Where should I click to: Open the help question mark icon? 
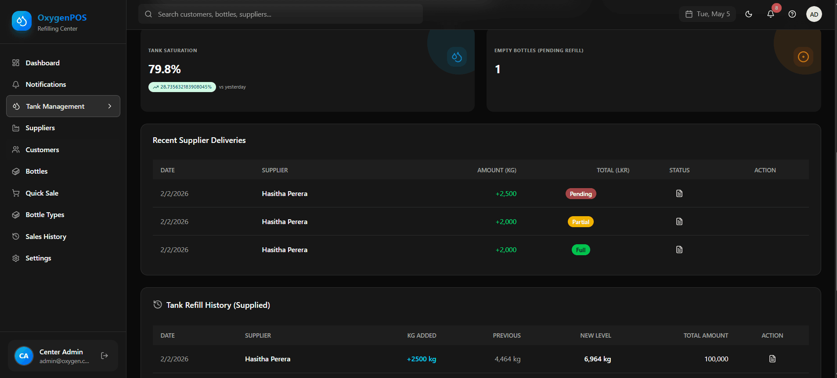click(x=792, y=14)
